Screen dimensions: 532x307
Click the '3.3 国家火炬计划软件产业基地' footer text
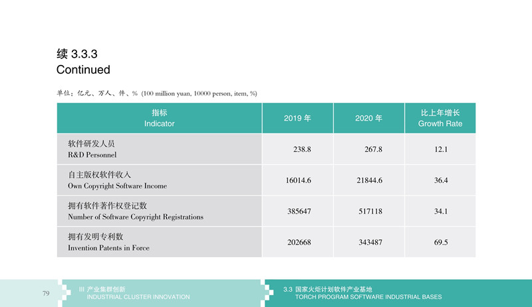pos(328,289)
